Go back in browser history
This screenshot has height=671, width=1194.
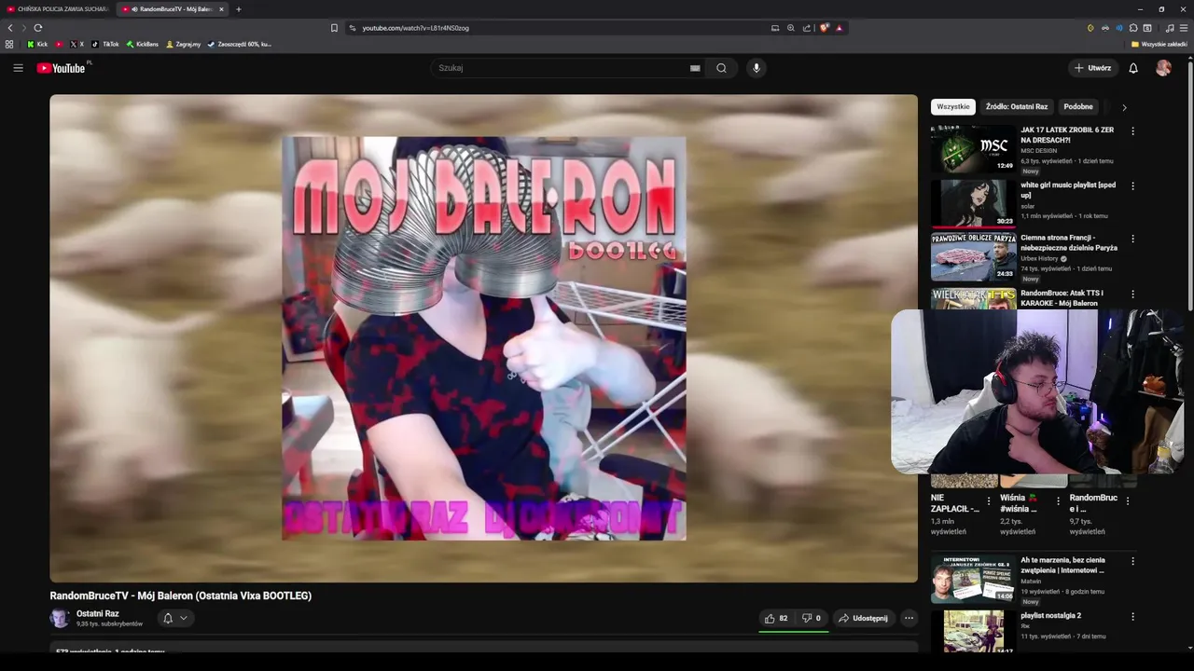coord(10,28)
